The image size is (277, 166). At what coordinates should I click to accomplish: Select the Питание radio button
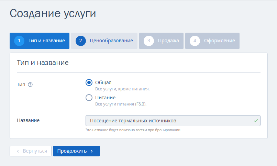(x=89, y=98)
